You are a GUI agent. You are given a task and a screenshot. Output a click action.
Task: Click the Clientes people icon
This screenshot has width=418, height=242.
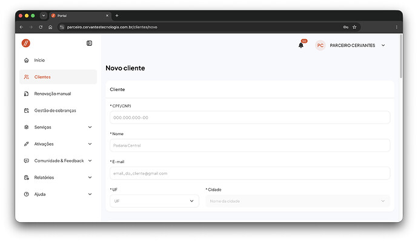pos(27,77)
